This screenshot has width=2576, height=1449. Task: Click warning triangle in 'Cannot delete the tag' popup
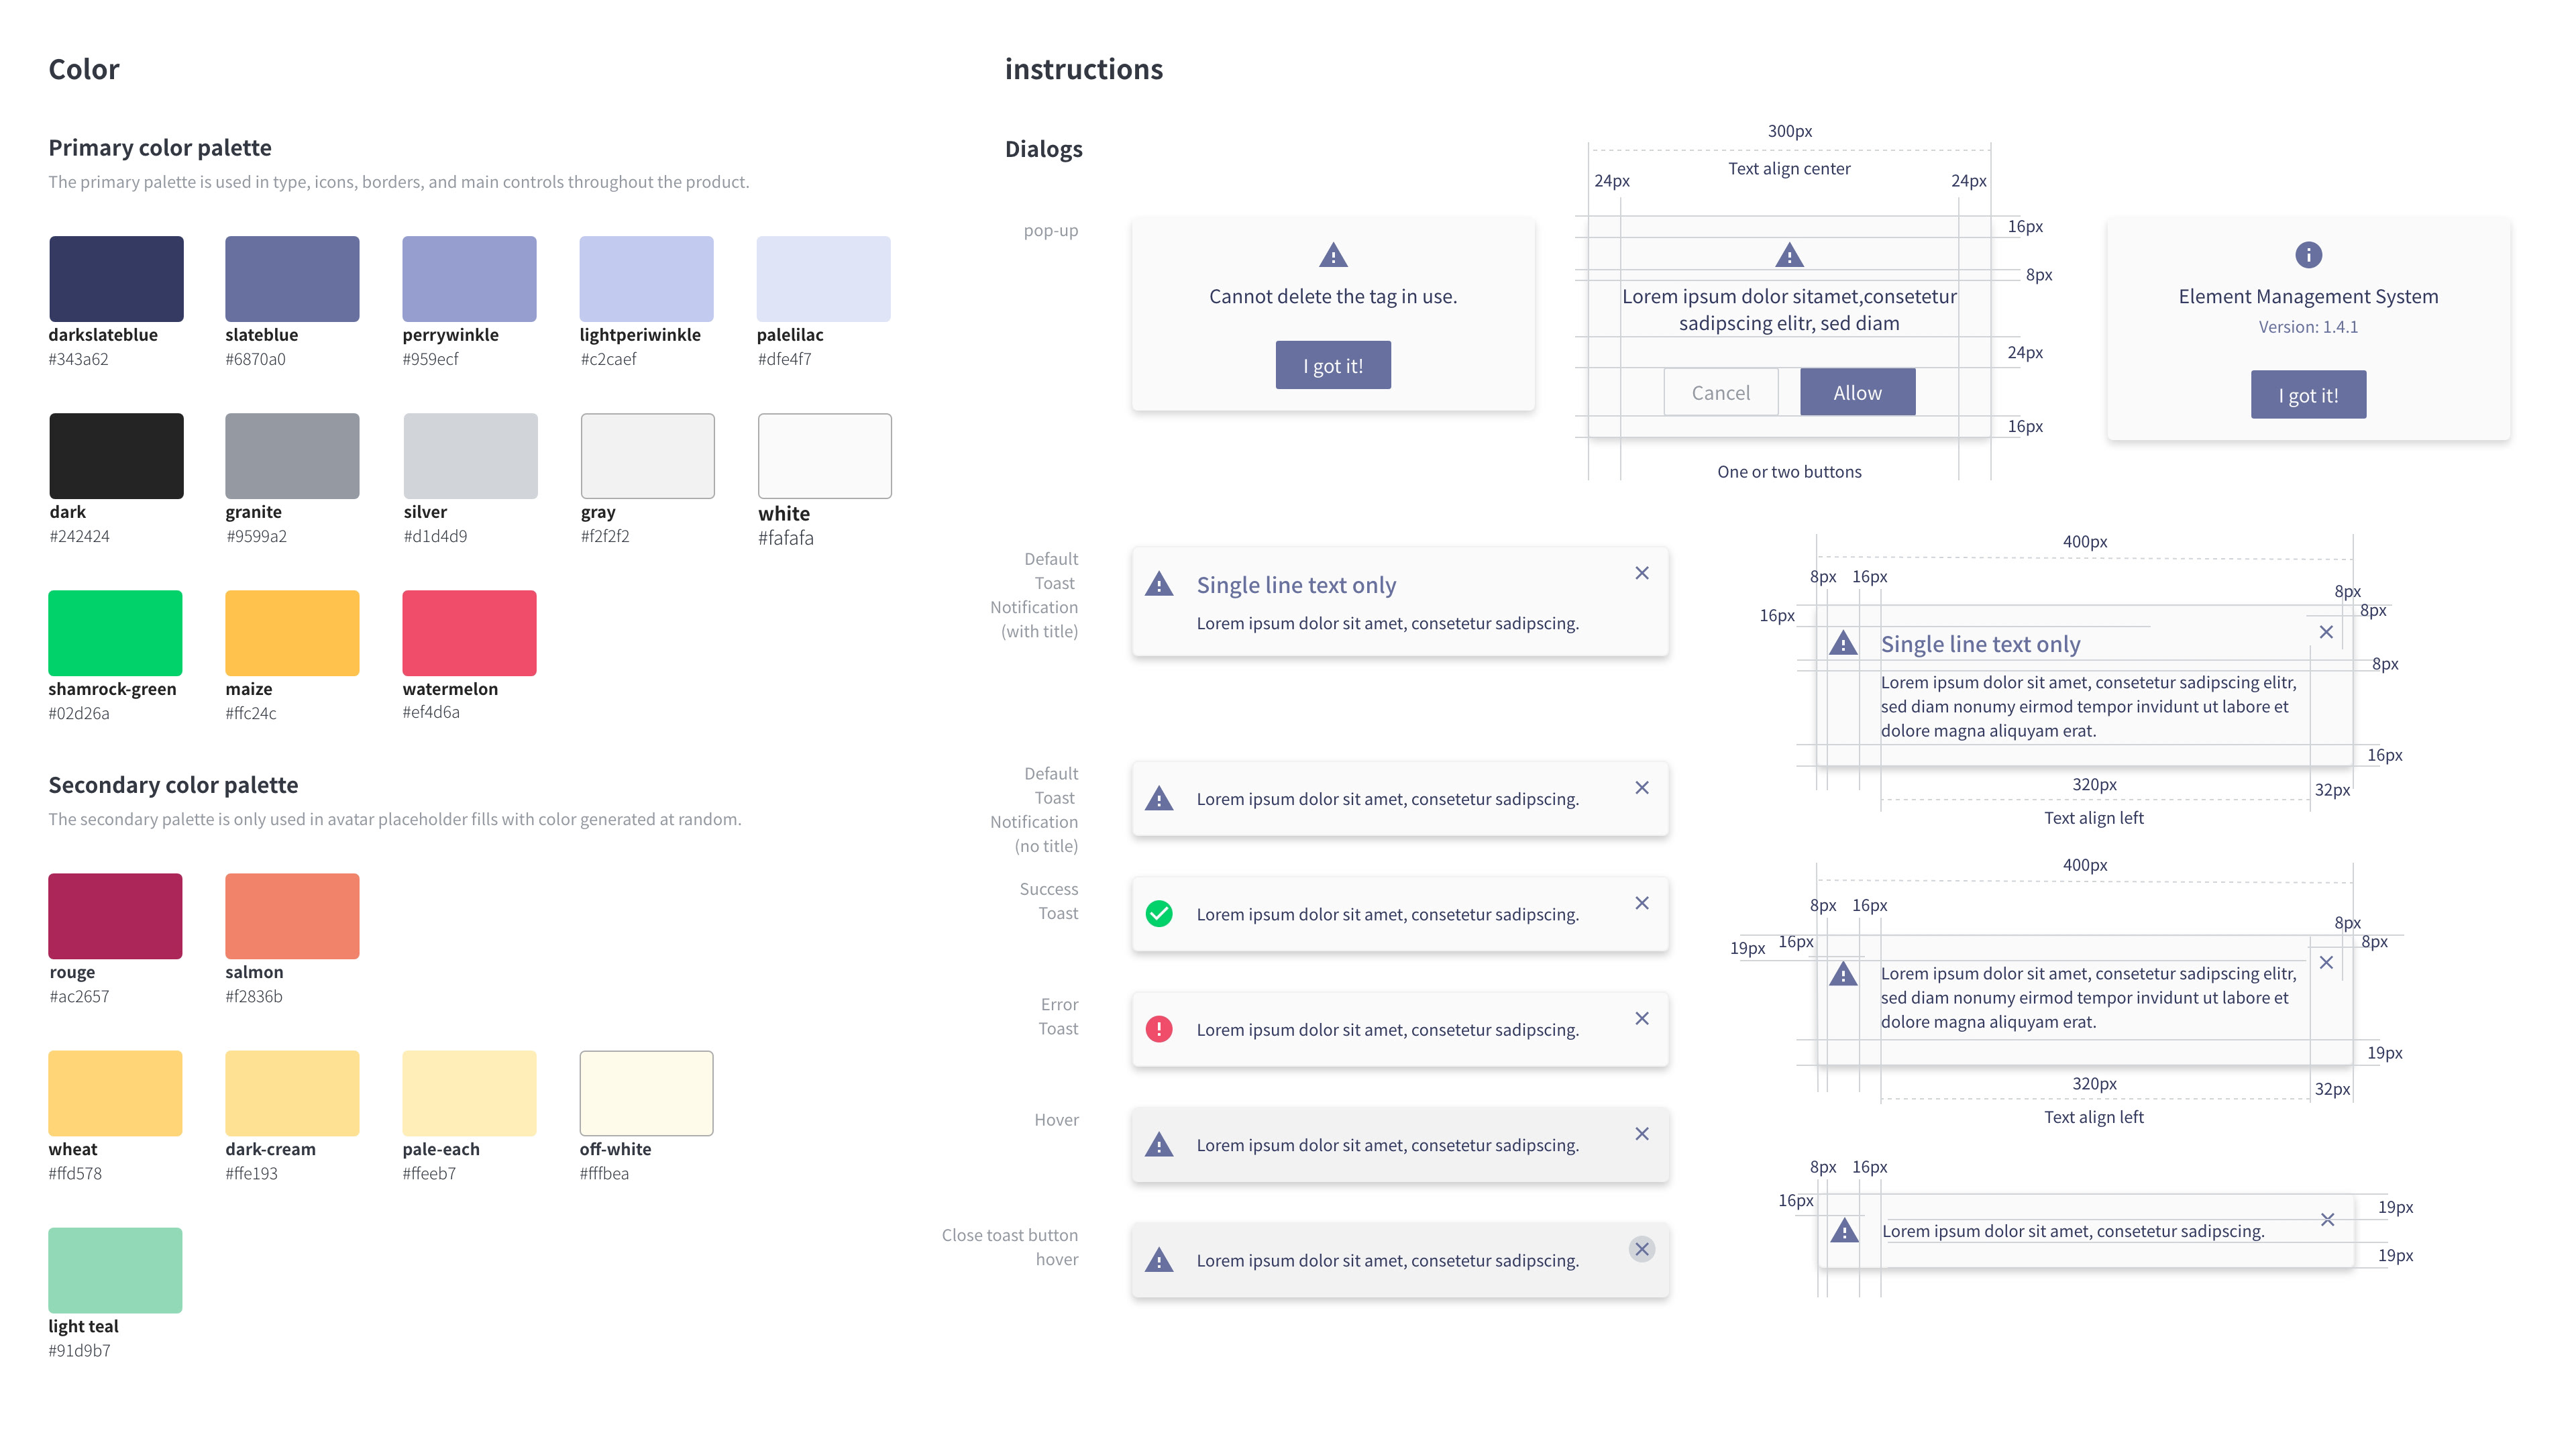tap(1333, 256)
